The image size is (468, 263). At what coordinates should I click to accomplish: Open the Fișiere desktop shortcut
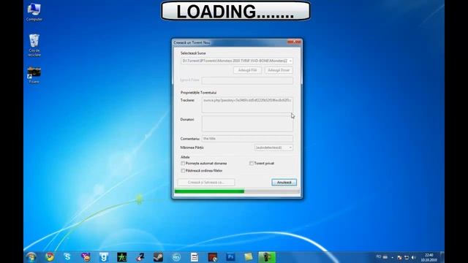pyautogui.click(x=34, y=75)
